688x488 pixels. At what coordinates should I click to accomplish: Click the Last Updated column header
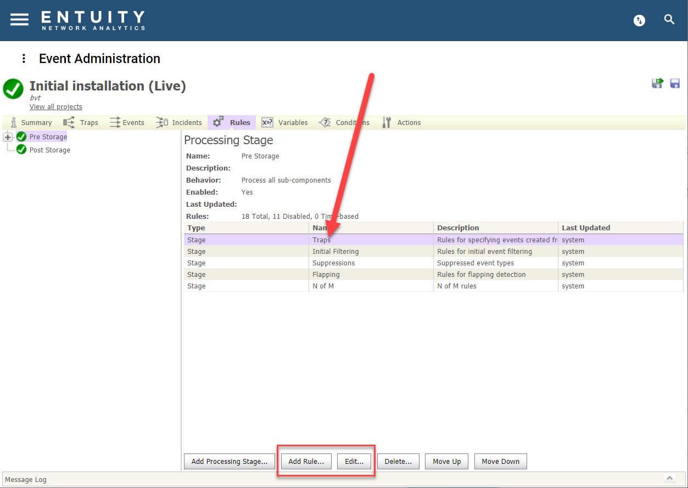coord(621,228)
